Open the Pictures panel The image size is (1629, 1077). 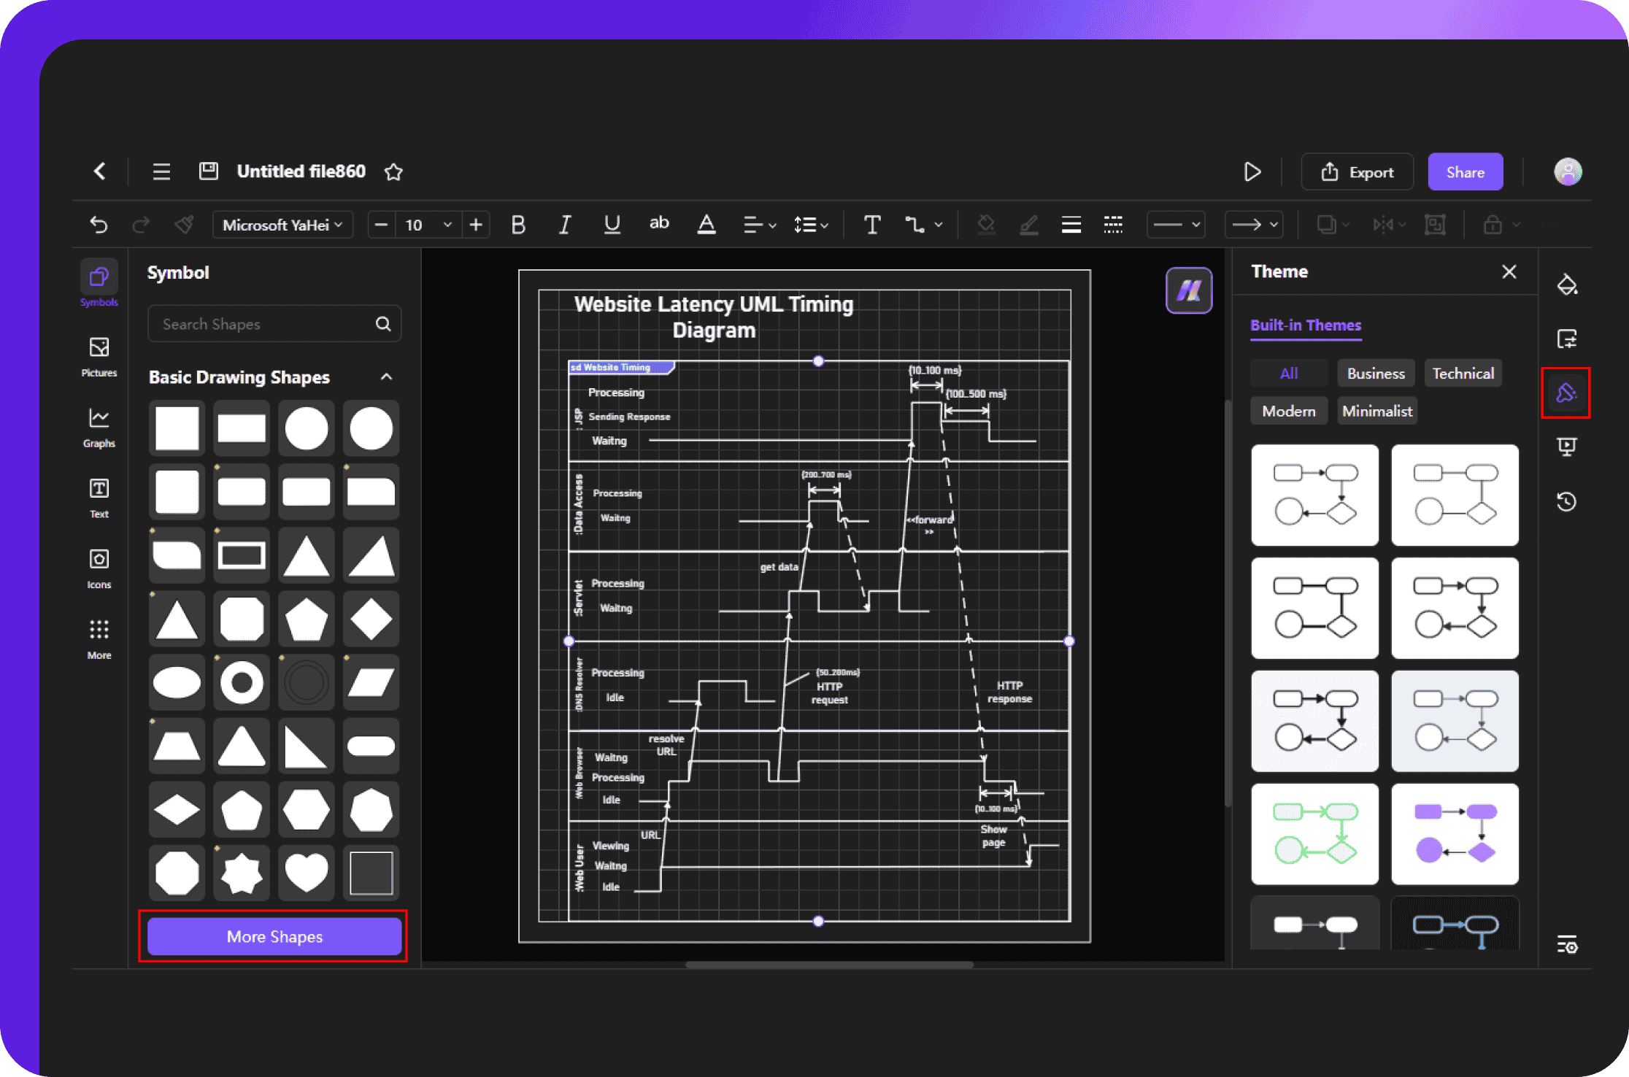(x=99, y=355)
